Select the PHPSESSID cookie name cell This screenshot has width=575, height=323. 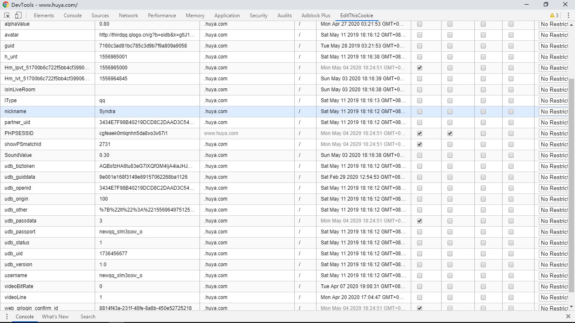pos(48,133)
